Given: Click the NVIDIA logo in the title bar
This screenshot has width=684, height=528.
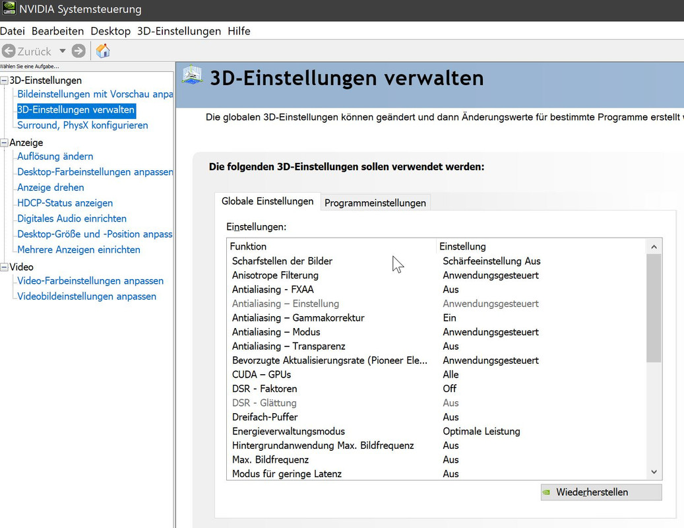Looking at the screenshot, I should coord(9,8).
